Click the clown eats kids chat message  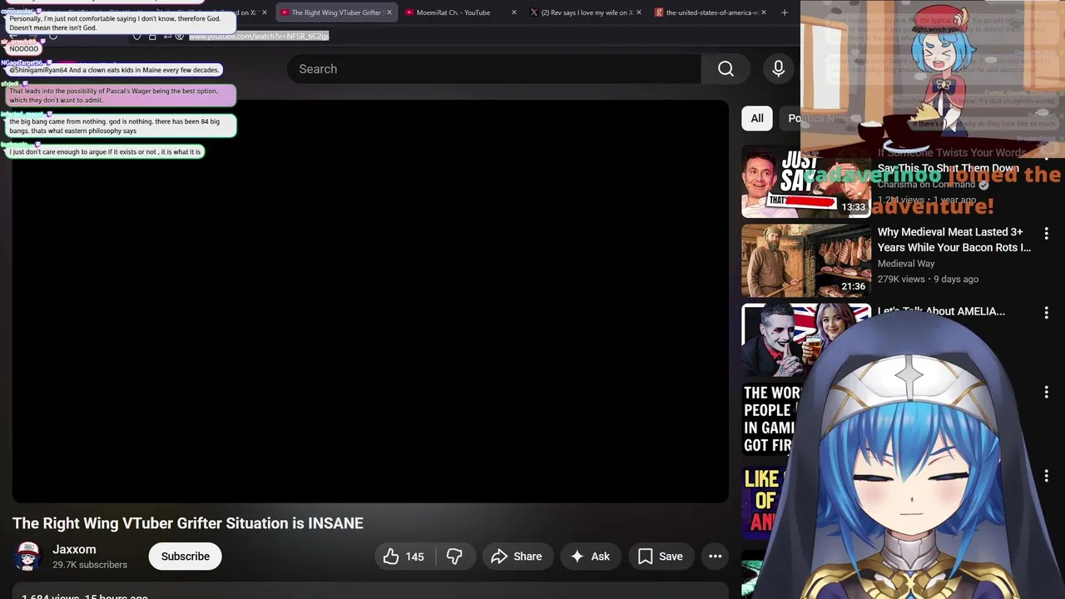[114, 70]
